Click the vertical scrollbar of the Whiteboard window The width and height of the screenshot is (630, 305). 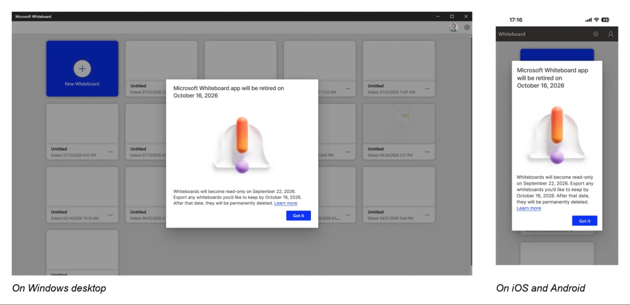click(471, 151)
